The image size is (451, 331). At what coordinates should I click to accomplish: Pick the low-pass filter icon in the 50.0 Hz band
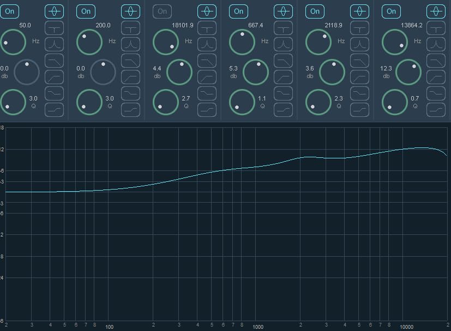tap(55, 61)
